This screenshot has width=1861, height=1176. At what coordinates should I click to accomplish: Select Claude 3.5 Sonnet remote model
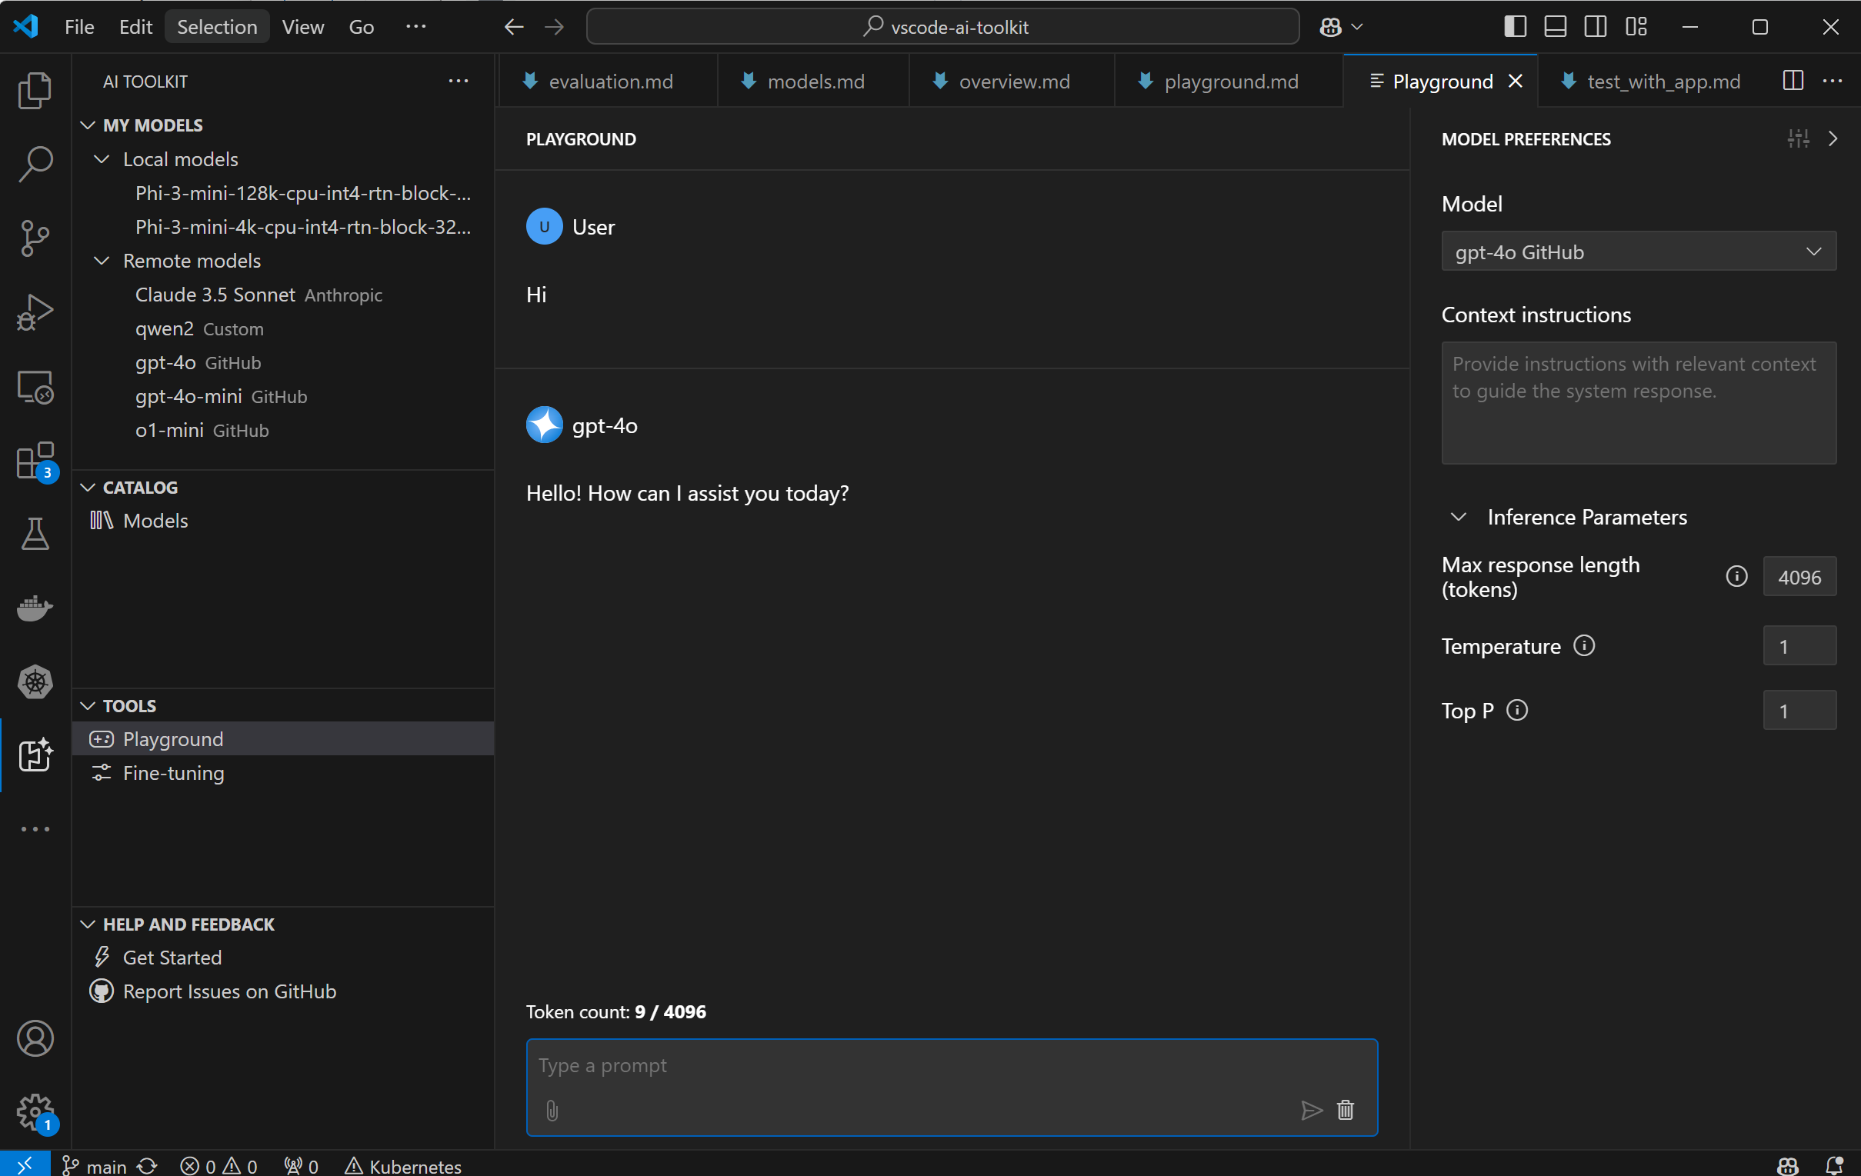(215, 295)
